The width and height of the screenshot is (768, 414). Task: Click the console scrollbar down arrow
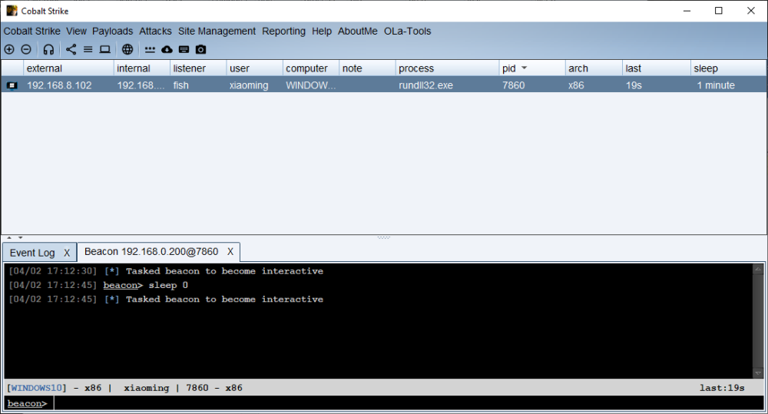pos(758,373)
